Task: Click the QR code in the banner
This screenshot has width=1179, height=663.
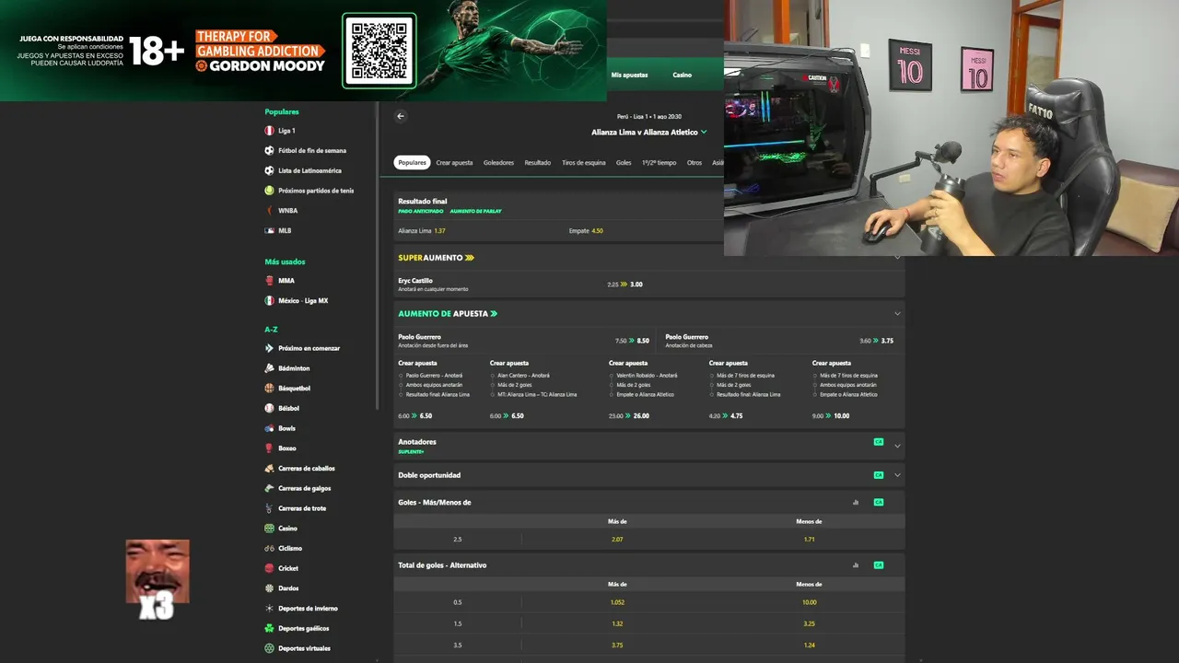Action: [x=379, y=51]
